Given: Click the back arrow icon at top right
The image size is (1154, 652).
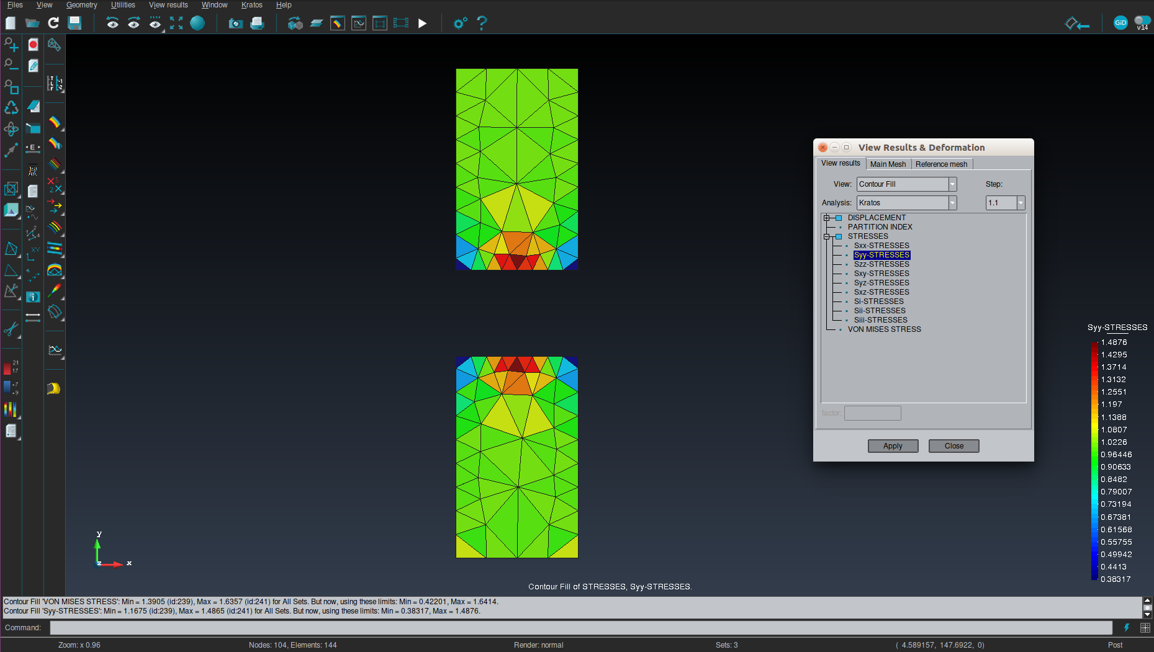Looking at the screenshot, I should [x=1077, y=24].
